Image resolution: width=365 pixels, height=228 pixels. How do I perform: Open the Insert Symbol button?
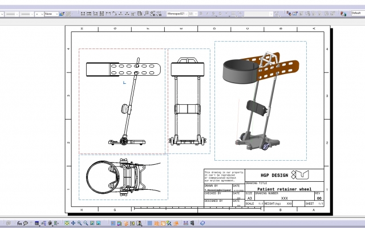click(277, 14)
